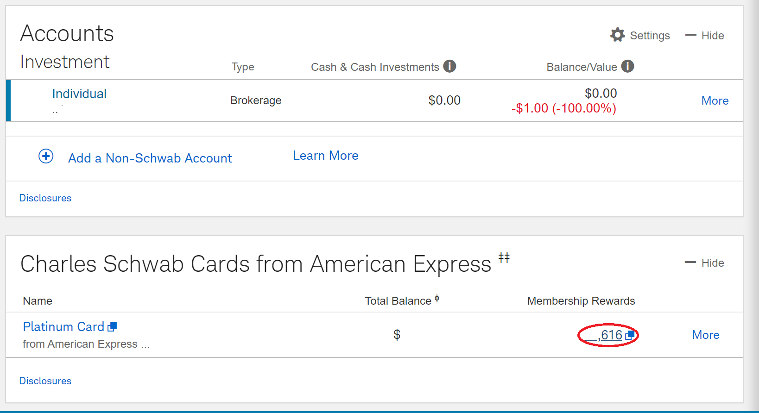Image resolution: width=759 pixels, height=413 pixels.
Task: Open the Platinum Card link
Action: (x=63, y=327)
